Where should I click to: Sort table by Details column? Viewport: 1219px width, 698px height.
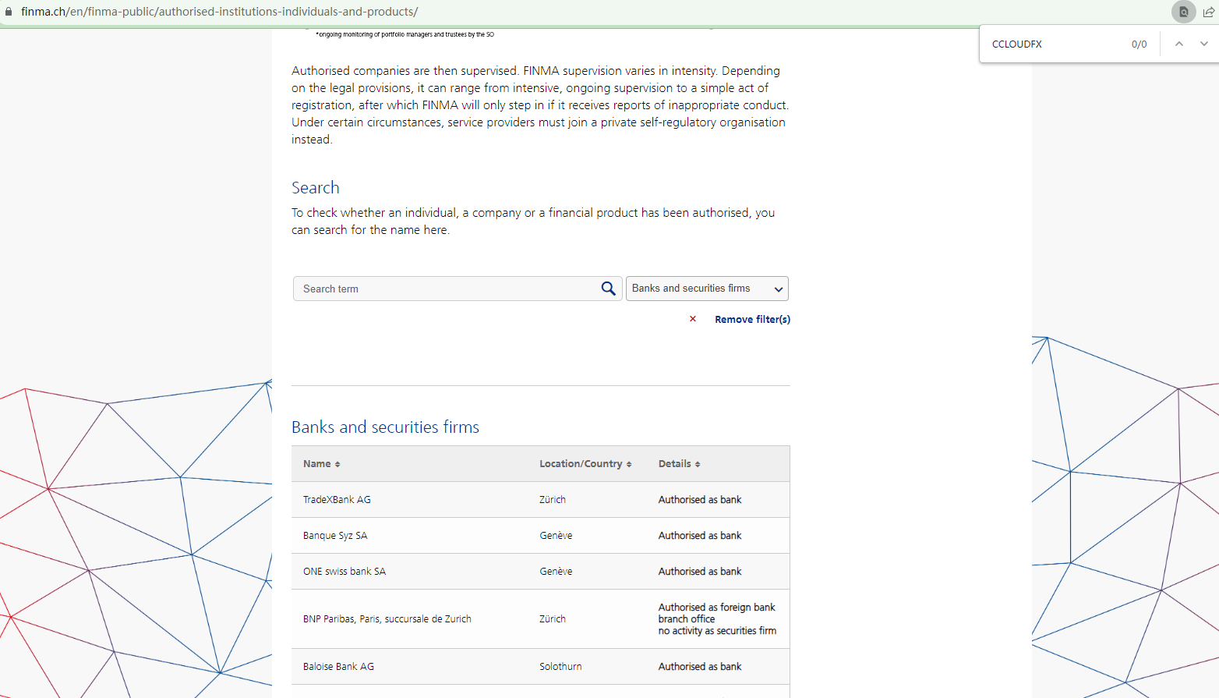point(679,464)
